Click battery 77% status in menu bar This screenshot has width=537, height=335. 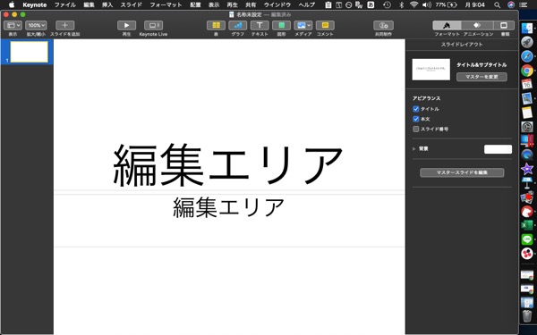(x=447, y=4)
